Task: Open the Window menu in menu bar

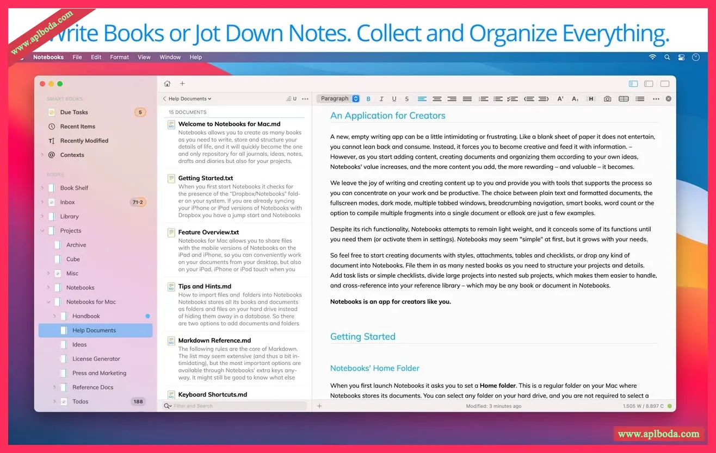Action: [x=170, y=57]
